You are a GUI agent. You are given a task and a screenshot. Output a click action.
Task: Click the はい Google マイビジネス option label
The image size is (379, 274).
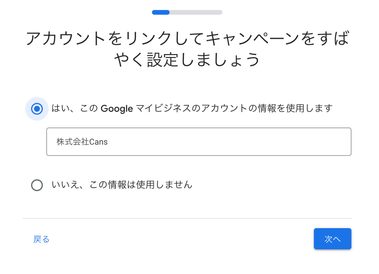point(192,109)
